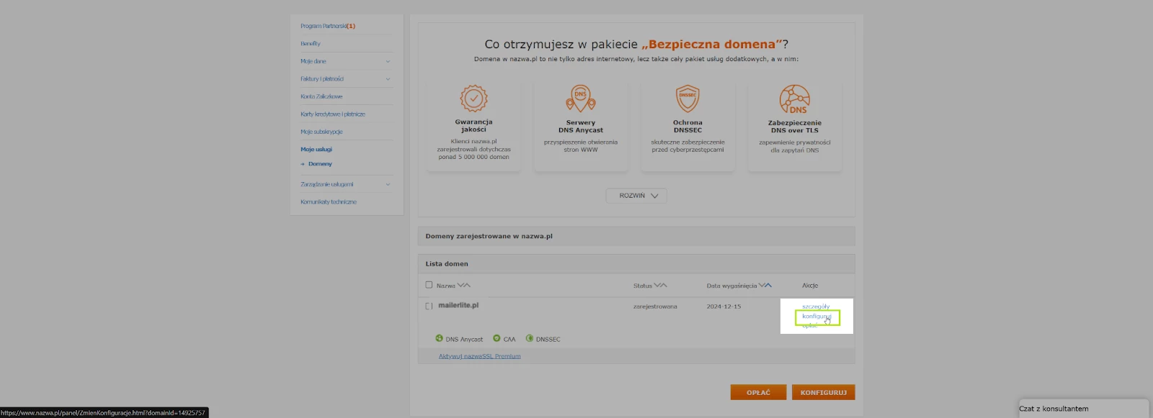Click the Serwery DNS Anycast pin icon
This screenshot has height=418, width=1153.
click(x=580, y=98)
